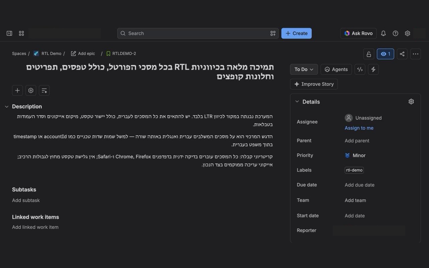This screenshot has width=429, height=268.
Task: Click the plus add content button
Action: 17,90
